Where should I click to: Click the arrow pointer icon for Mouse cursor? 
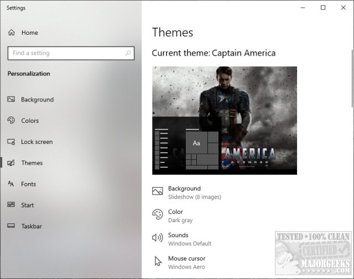(x=158, y=261)
